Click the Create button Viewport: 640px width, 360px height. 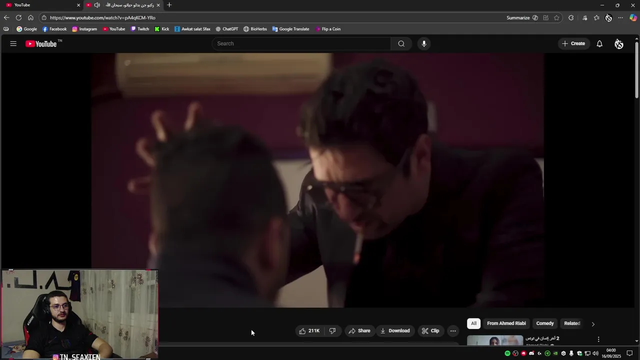(573, 43)
